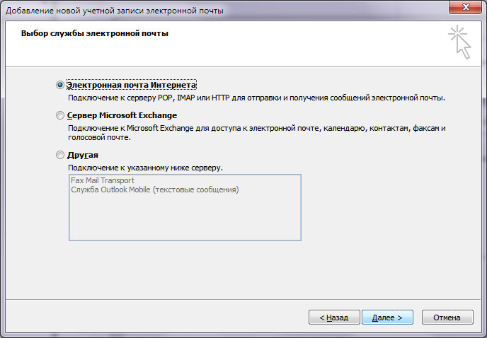Click the dialog title bar Добавление новой учетной записи
The width and height of the screenshot is (487, 338).
(114, 11)
